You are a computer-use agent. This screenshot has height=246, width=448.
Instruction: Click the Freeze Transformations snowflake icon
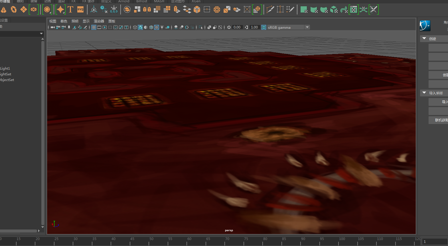114,10
